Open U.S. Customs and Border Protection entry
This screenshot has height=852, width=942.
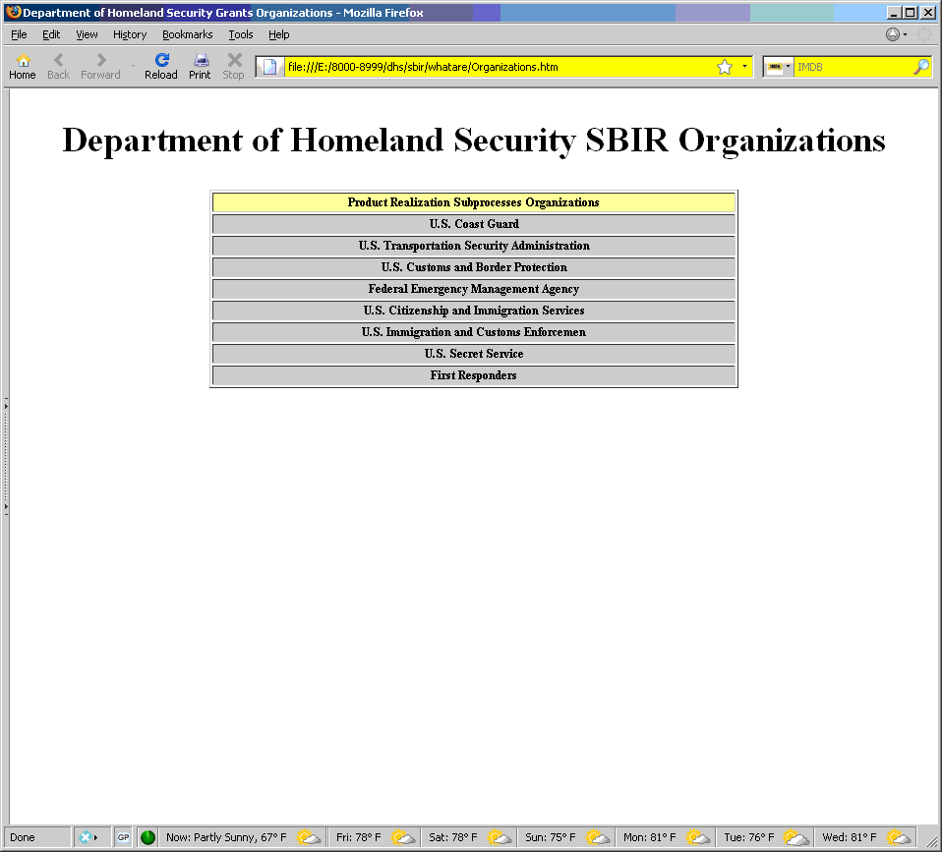[x=473, y=267]
